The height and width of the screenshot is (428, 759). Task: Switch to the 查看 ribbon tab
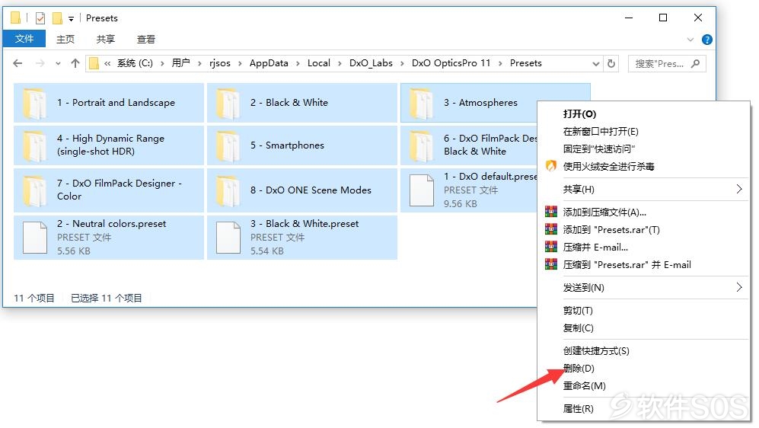coord(145,39)
